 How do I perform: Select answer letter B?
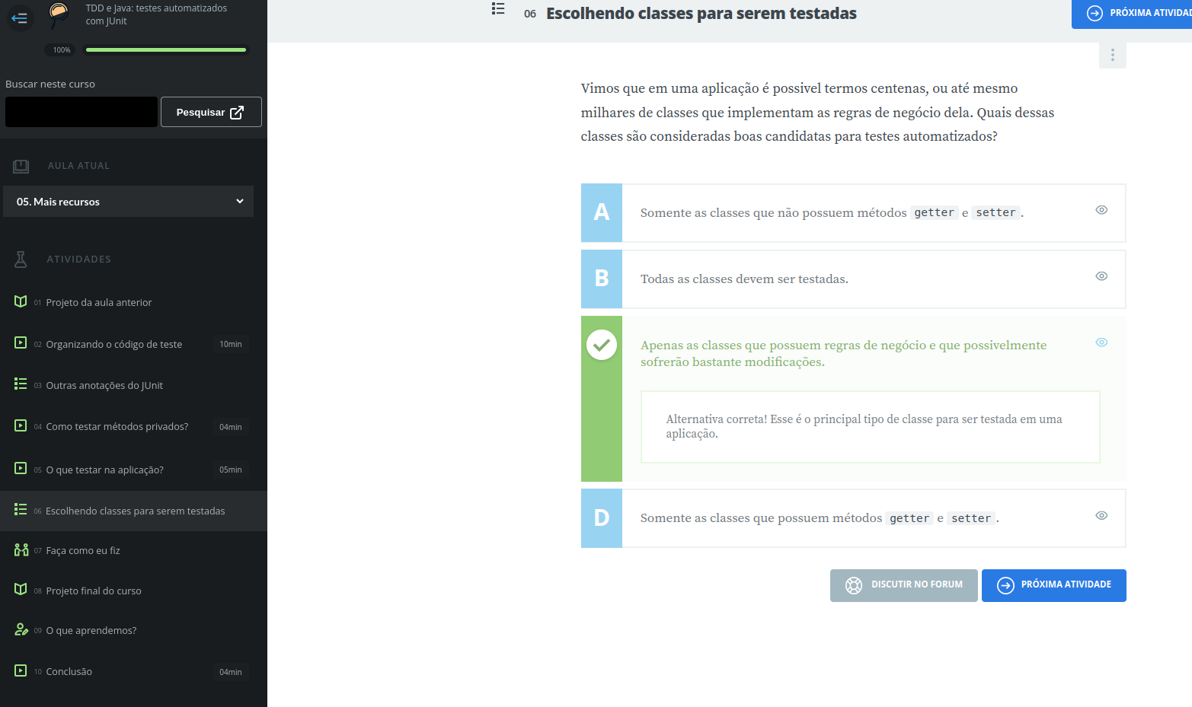tap(602, 279)
